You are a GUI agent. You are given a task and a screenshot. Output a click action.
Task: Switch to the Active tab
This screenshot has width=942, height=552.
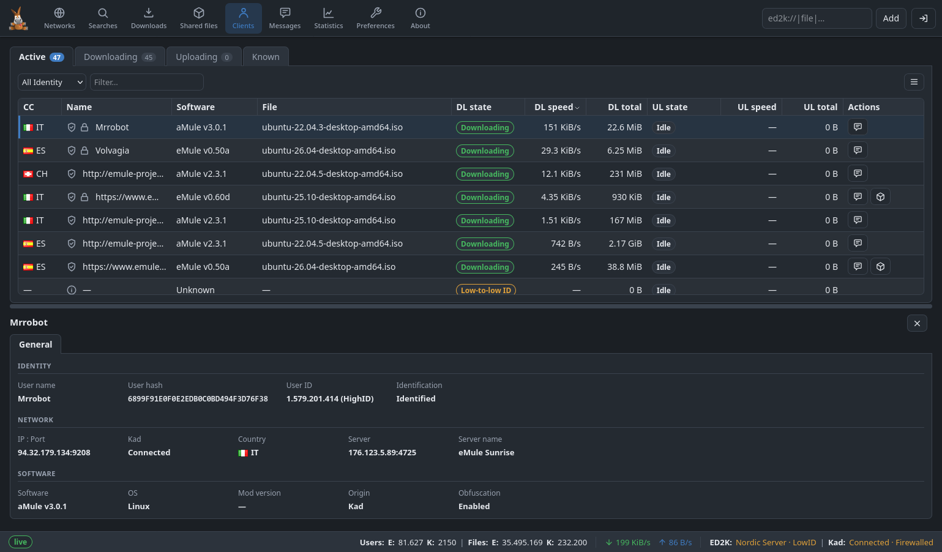(x=42, y=57)
